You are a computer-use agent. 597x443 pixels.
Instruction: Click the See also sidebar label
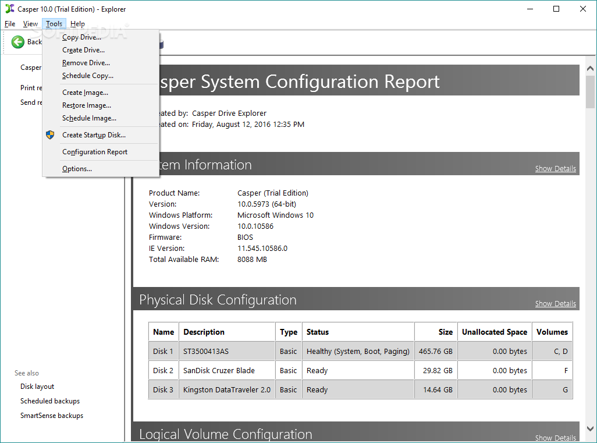point(27,373)
